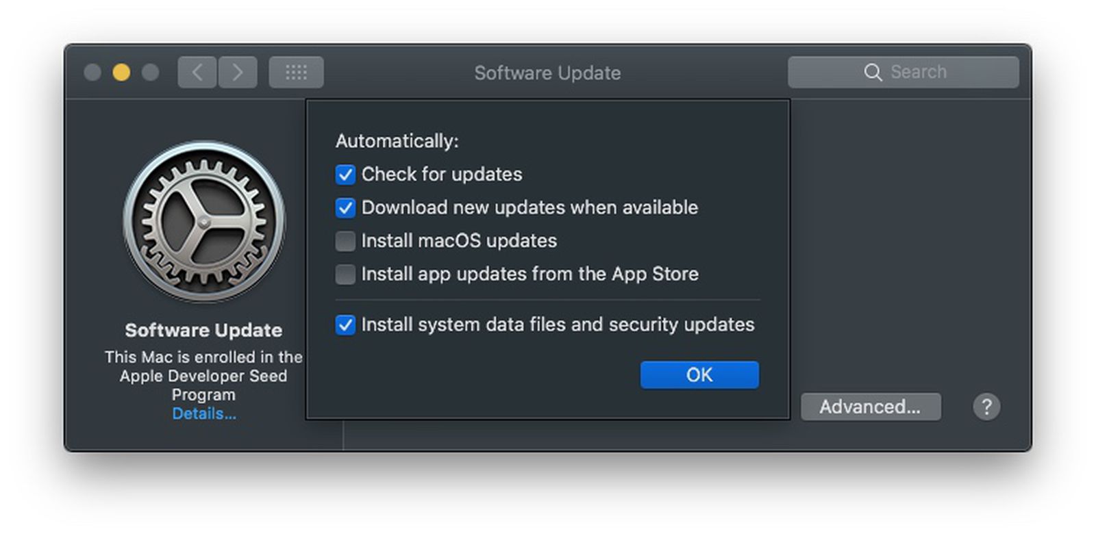Open Help via the question mark icon
The image size is (1096, 536).
pyautogui.click(x=986, y=407)
